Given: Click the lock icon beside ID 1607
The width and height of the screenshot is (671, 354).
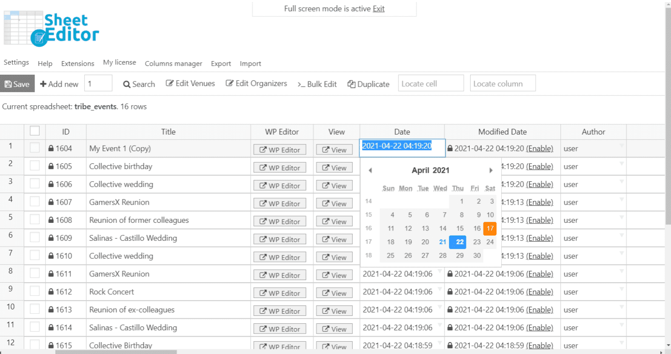Looking at the screenshot, I should click(51, 202).
